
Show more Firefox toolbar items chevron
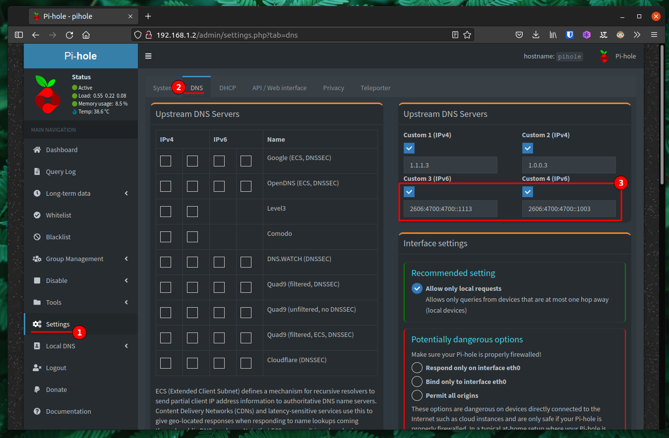pyautogui.click(x=637, y=35)
